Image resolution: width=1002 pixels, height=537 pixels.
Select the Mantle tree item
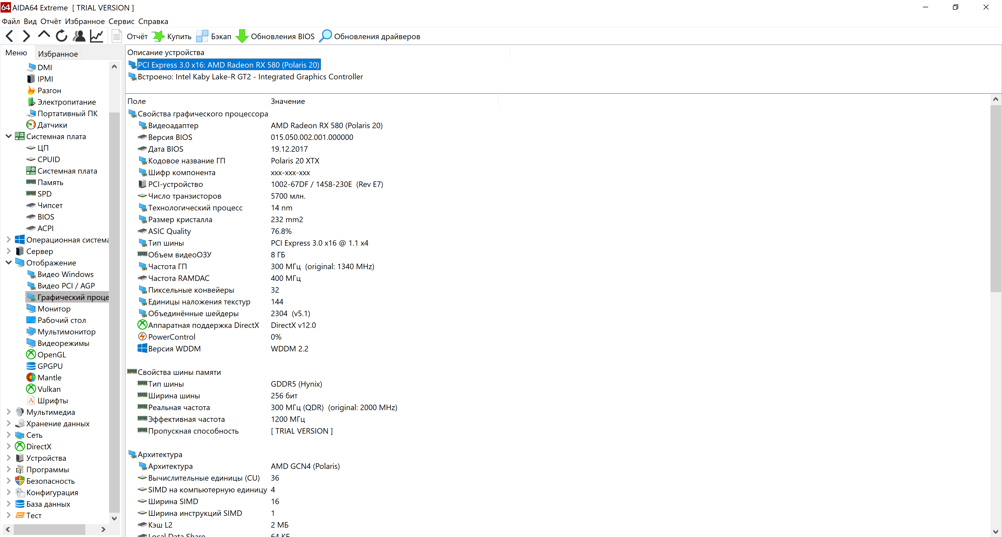[44, 377]
